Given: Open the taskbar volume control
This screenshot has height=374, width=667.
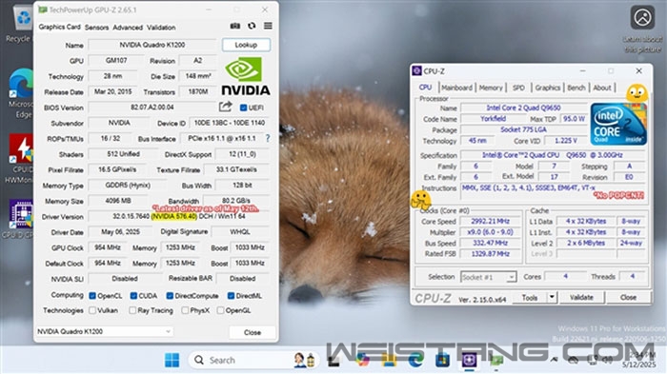Looking at the screenshot, I should click(608, 360).
